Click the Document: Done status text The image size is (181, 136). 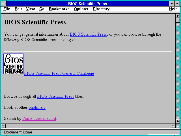[18, 132]
